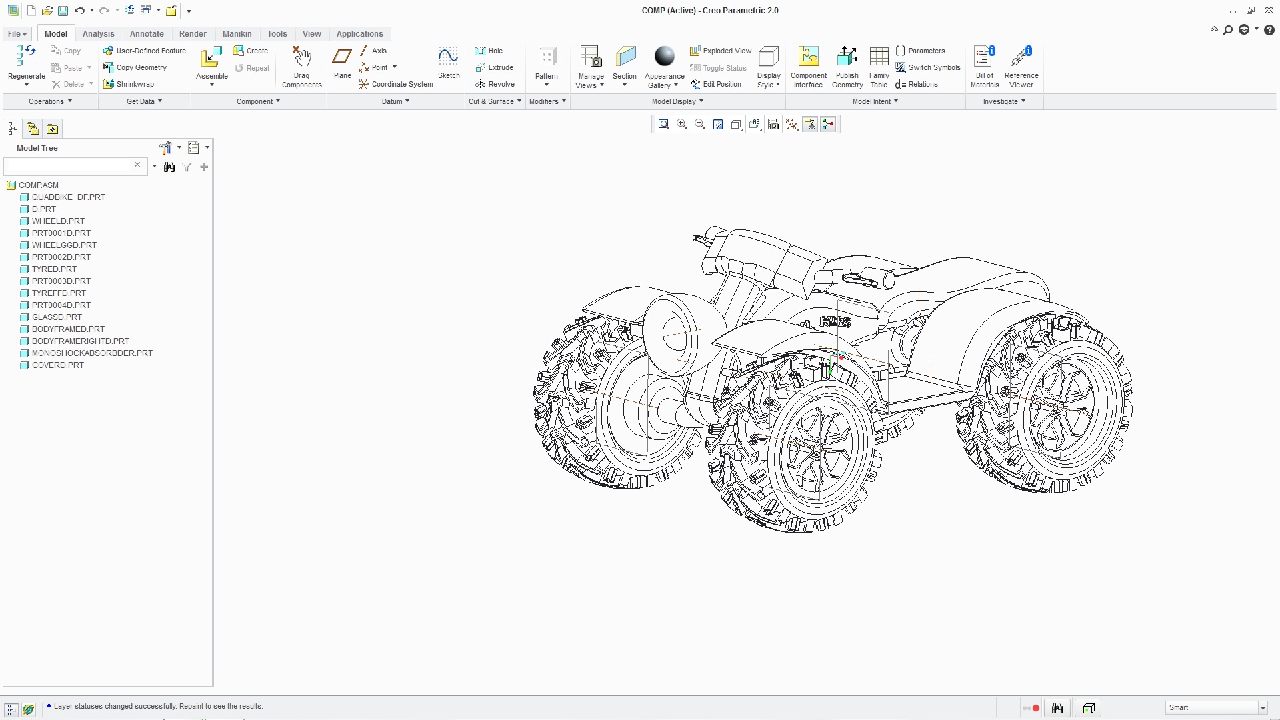This screenshot has width=1280, height=720.
Task: Expand the Operations group dropdown
Action: click(x=50, y=102)
